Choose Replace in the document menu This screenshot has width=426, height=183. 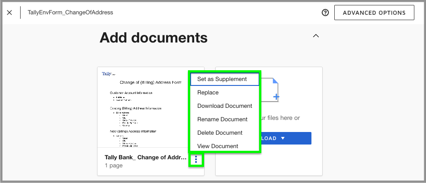pyautogui.click(x=208, y=93)
